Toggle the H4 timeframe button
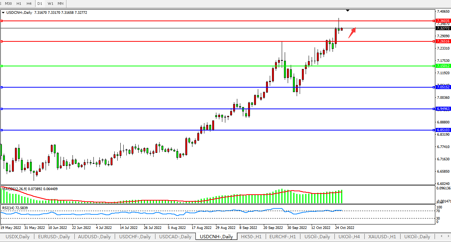This screenshot has height=242, width=451. 29,3
